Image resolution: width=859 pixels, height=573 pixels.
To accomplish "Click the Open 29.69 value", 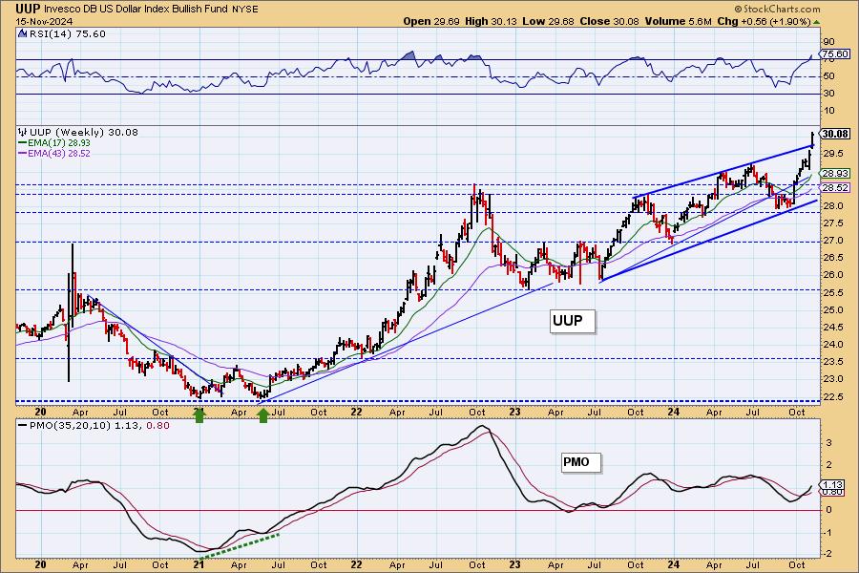I will click(431, 21).
